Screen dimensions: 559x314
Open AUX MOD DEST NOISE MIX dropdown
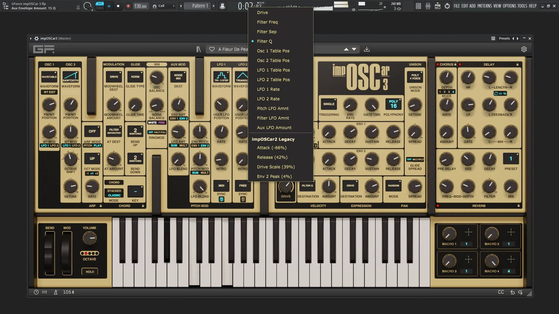(178, 77)
